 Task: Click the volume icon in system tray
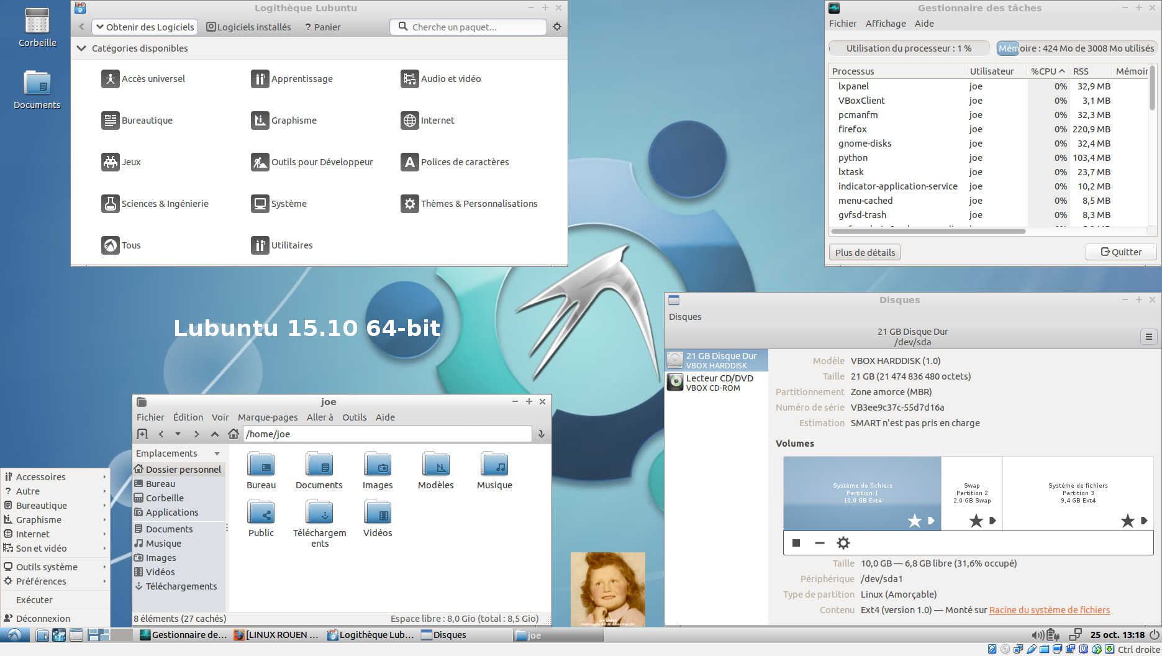(x=1037, y=635)
